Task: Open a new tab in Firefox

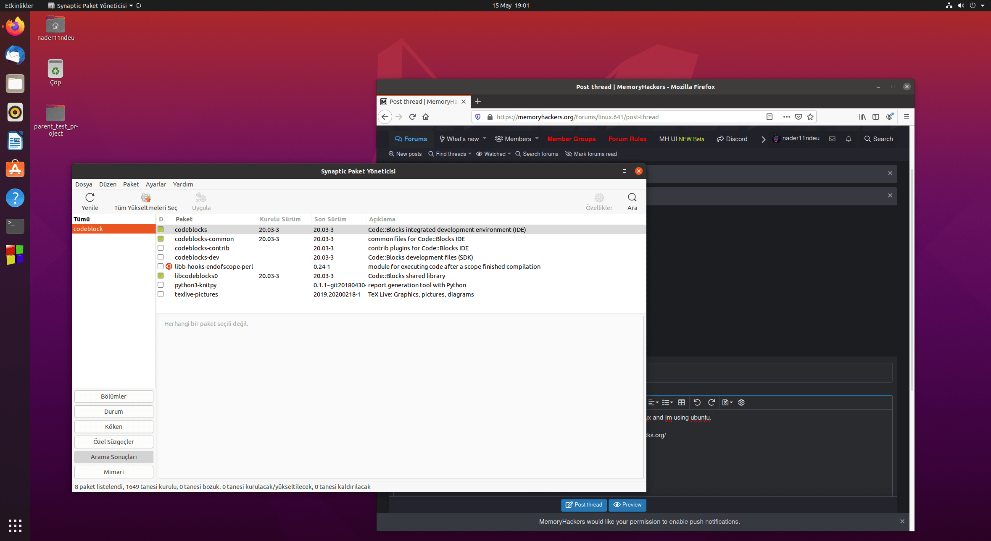Action: 478,101
